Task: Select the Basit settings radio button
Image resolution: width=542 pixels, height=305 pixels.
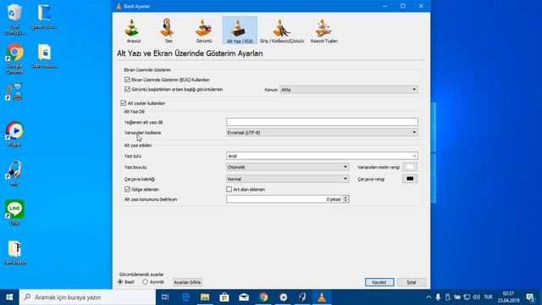Action: tap(120, 282)
